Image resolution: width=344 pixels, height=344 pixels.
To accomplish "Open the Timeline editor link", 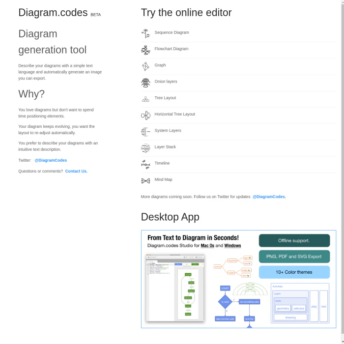I will [162, 163].
